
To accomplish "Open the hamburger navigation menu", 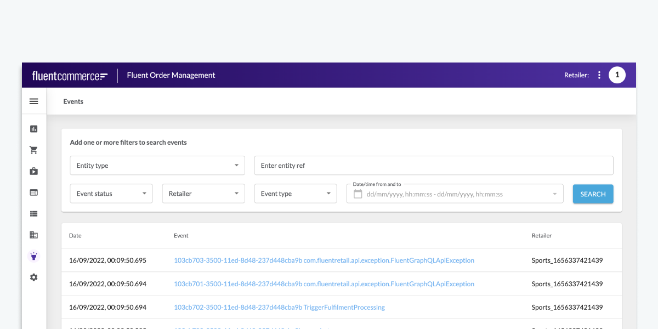I will tap(33, 101).
